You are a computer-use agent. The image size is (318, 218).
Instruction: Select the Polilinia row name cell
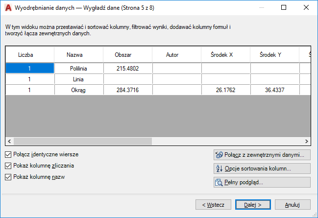(78, 68)
